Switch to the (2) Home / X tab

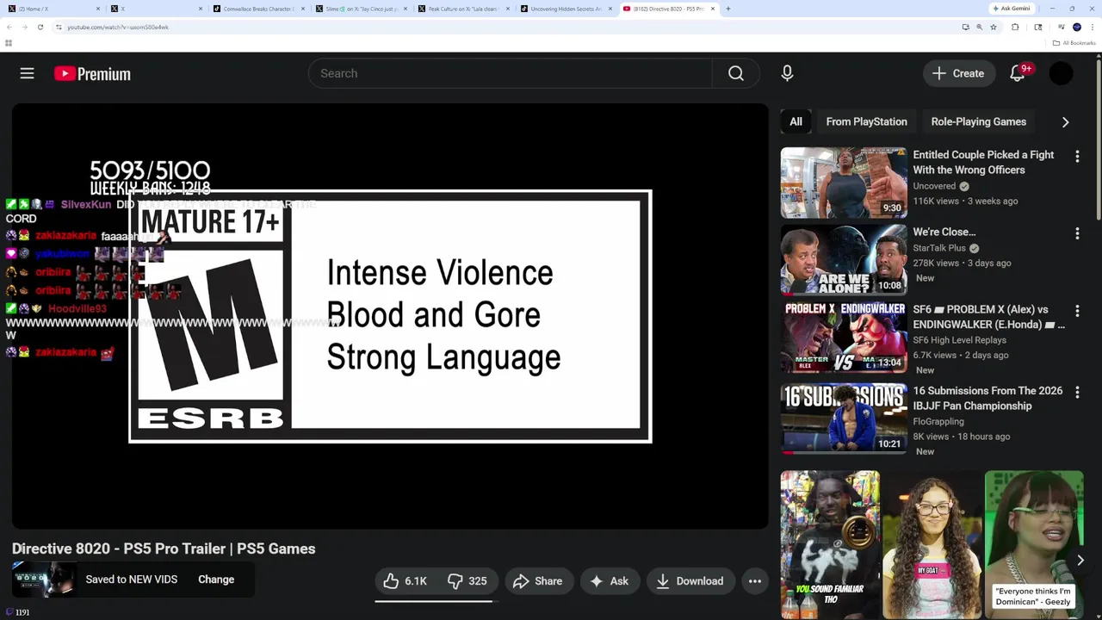[x=52, y=9]
